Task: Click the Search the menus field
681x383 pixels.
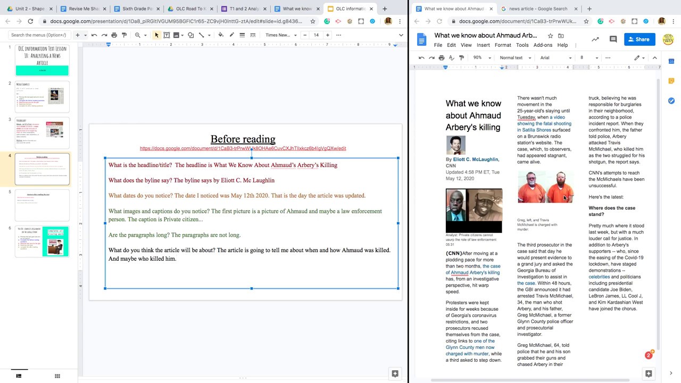Action: pyautogui.click(x=39, y=35)
